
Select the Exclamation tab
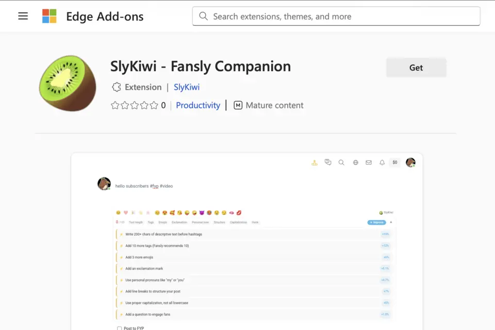(179, 222)
